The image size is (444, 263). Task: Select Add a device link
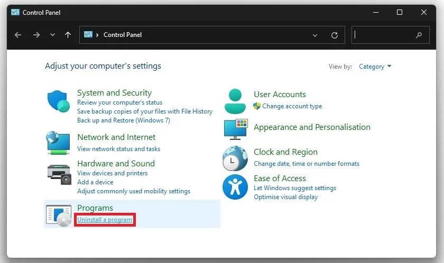[x=95, y=182]
